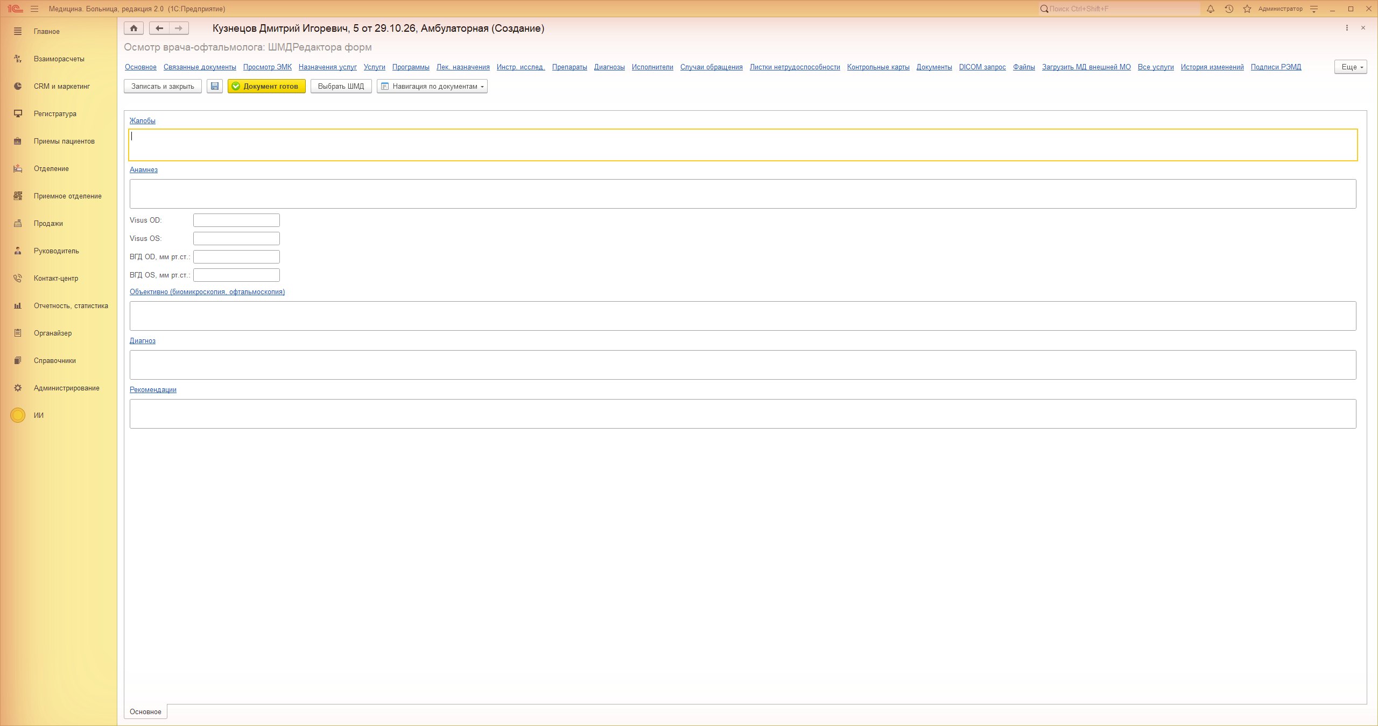
Task: Switch to Основное tab at bottom
Action: click(x=145, y=711)
